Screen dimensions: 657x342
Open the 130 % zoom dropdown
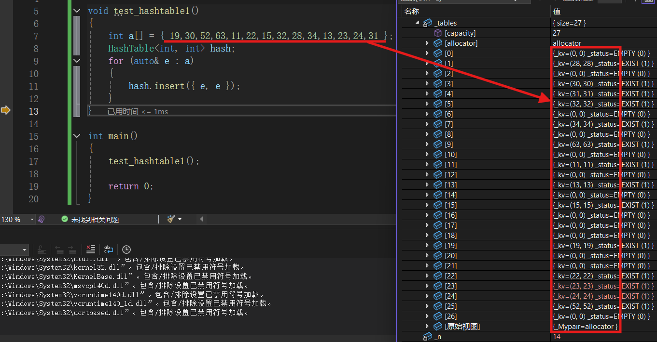32,219
